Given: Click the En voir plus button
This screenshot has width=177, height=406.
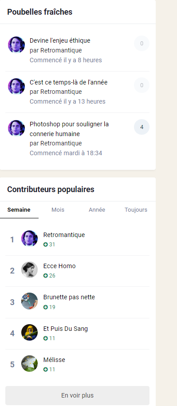Looking at the screenshot, I should tap(77, 395).
